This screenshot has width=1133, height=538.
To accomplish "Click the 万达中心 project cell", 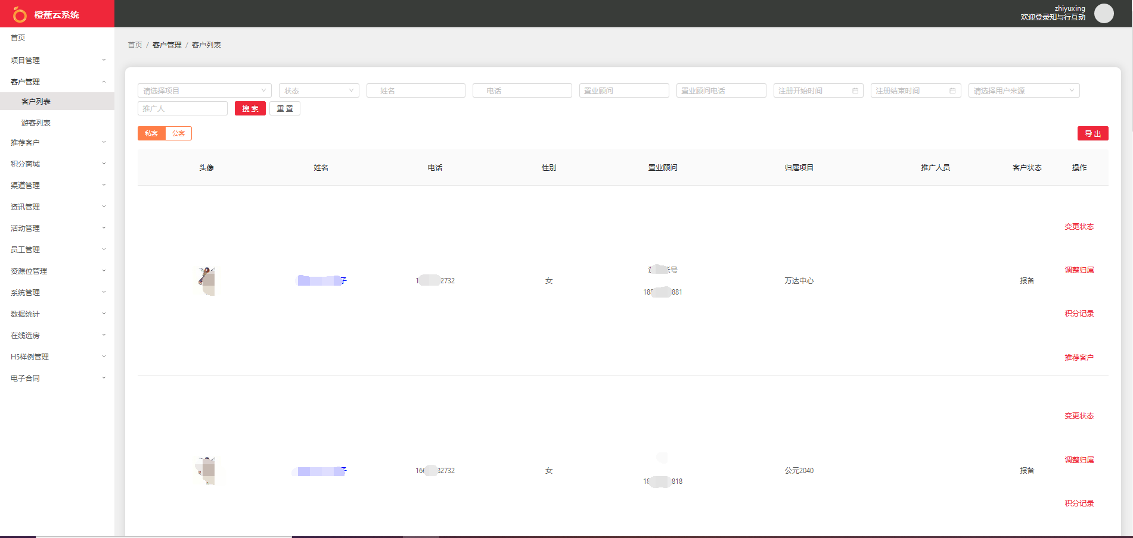I will (799, 281).
